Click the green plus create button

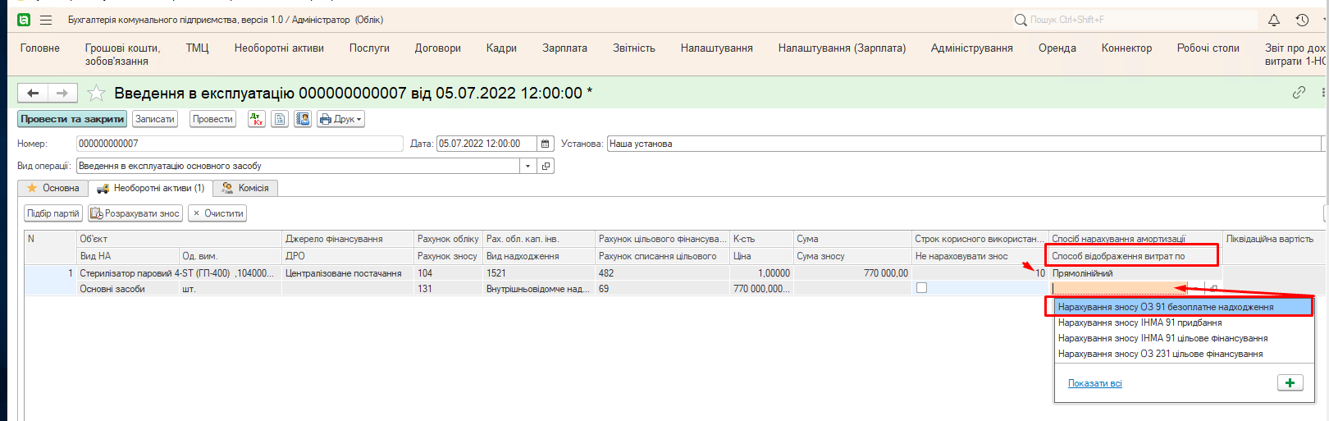(1290, 383)
